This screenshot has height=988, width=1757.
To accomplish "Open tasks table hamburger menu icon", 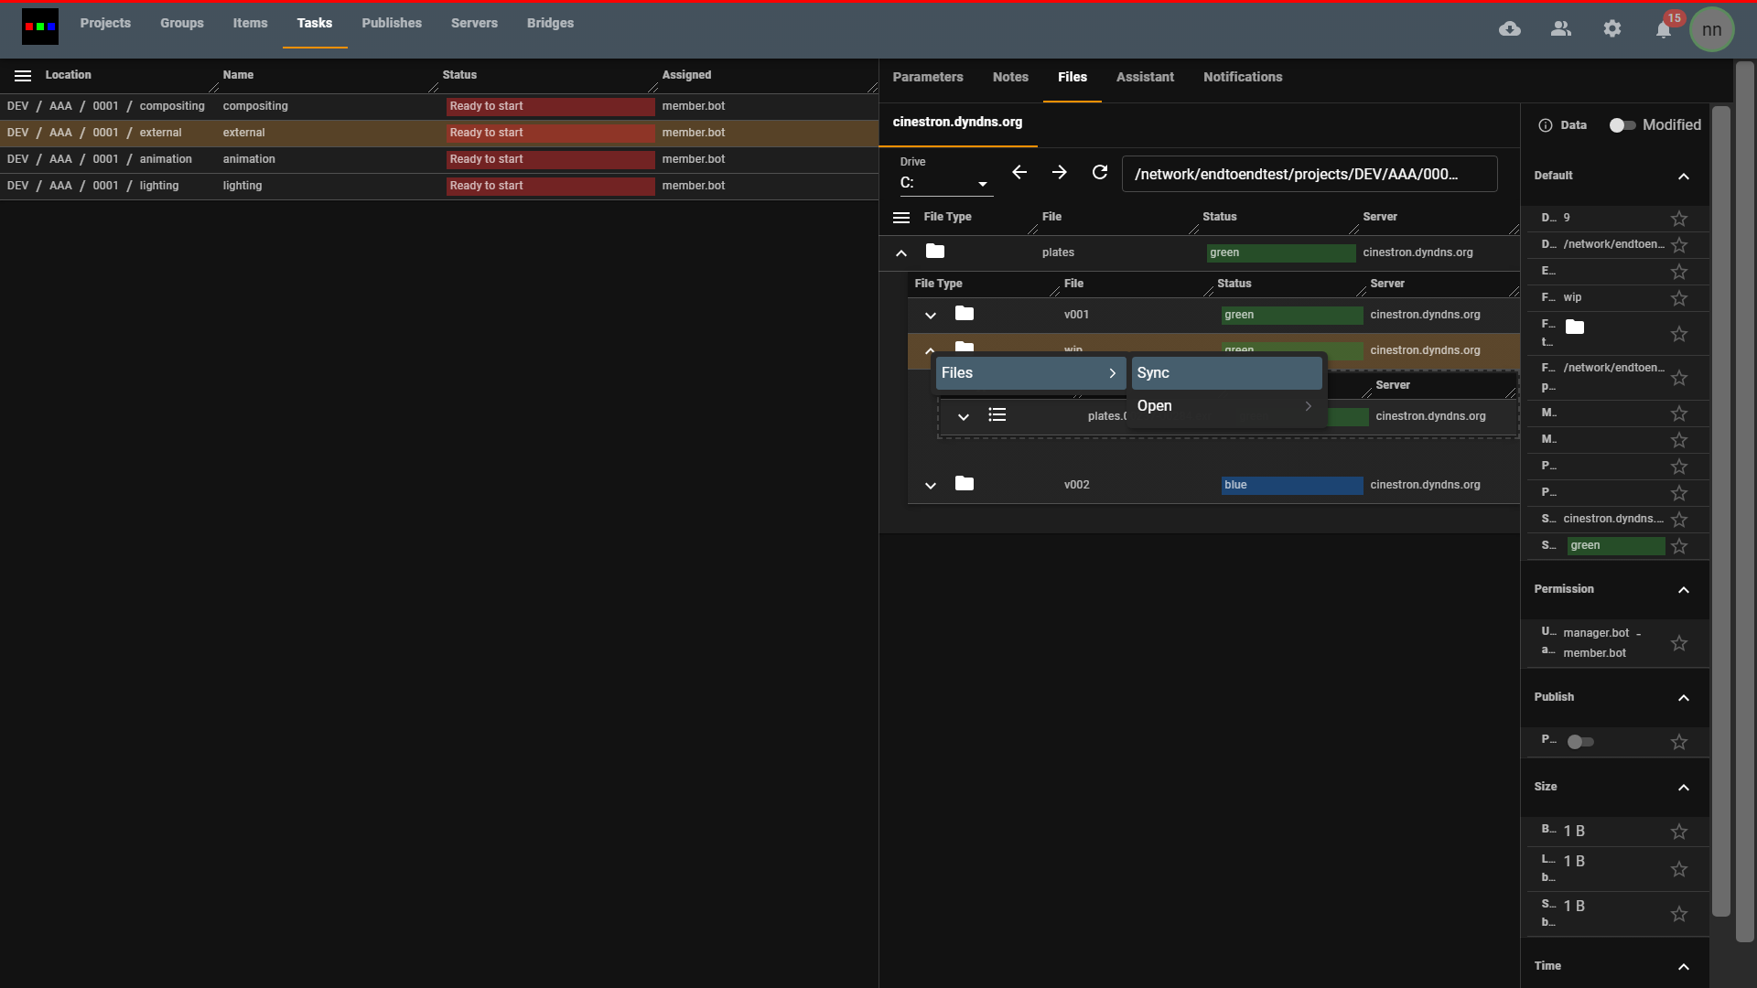I will tap(23, 76).
